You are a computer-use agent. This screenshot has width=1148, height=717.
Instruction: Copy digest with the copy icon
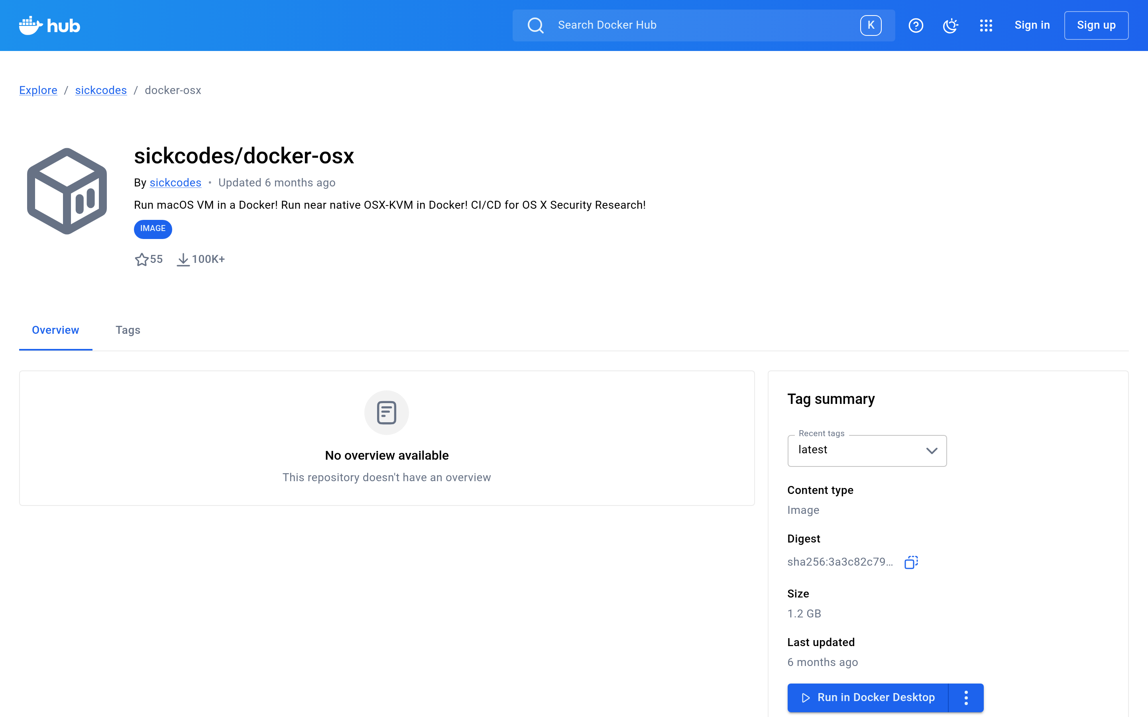tap(911, 562)
